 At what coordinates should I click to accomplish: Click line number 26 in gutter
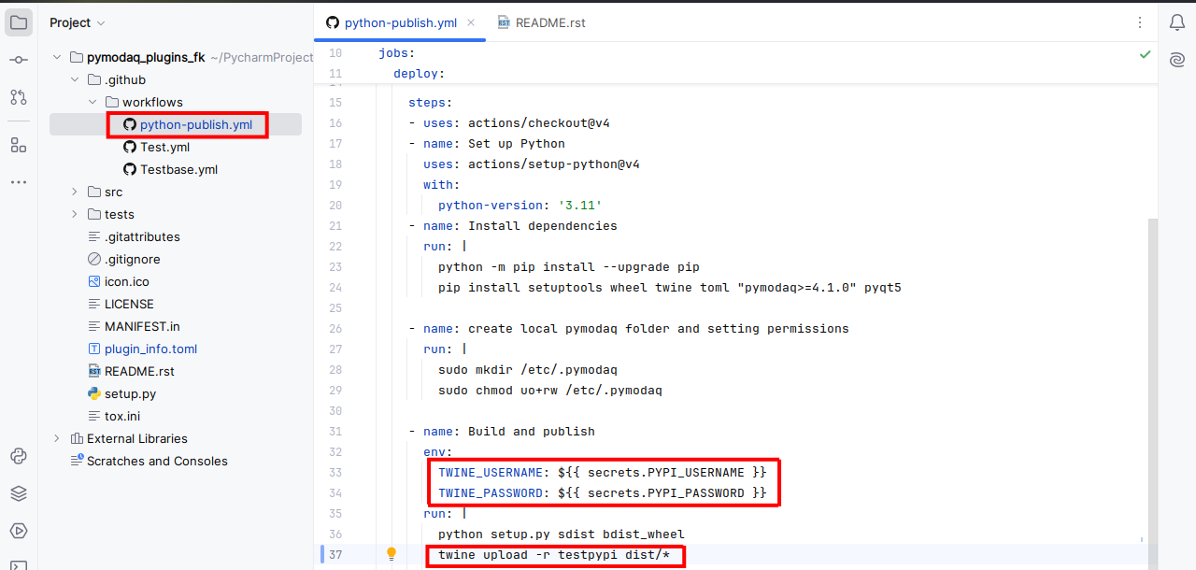pyautogui.click(x=335, y=329)
